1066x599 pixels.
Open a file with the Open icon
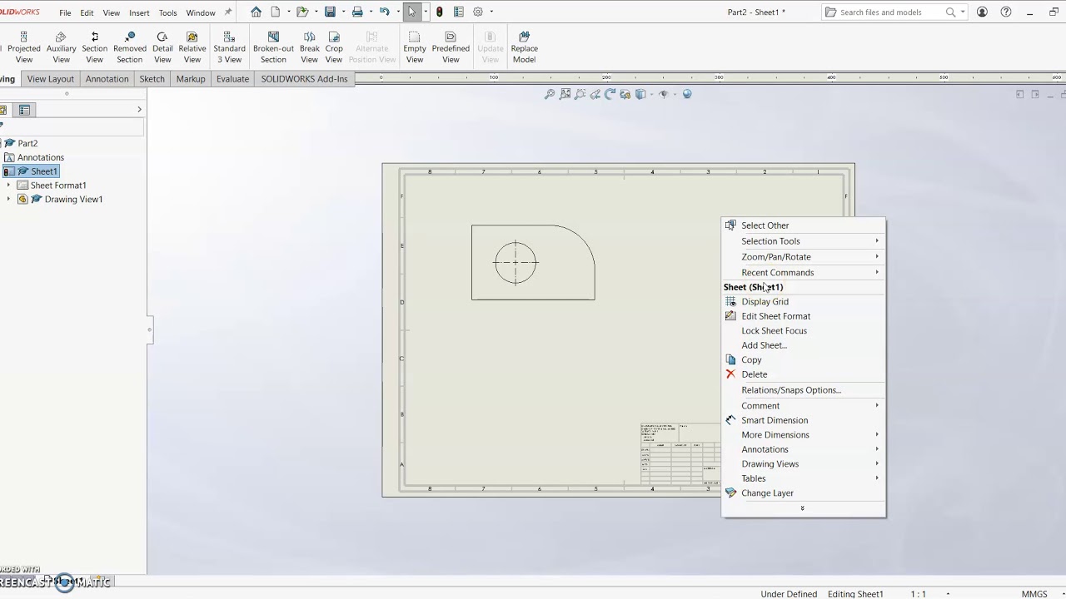(x=302, y=12)
